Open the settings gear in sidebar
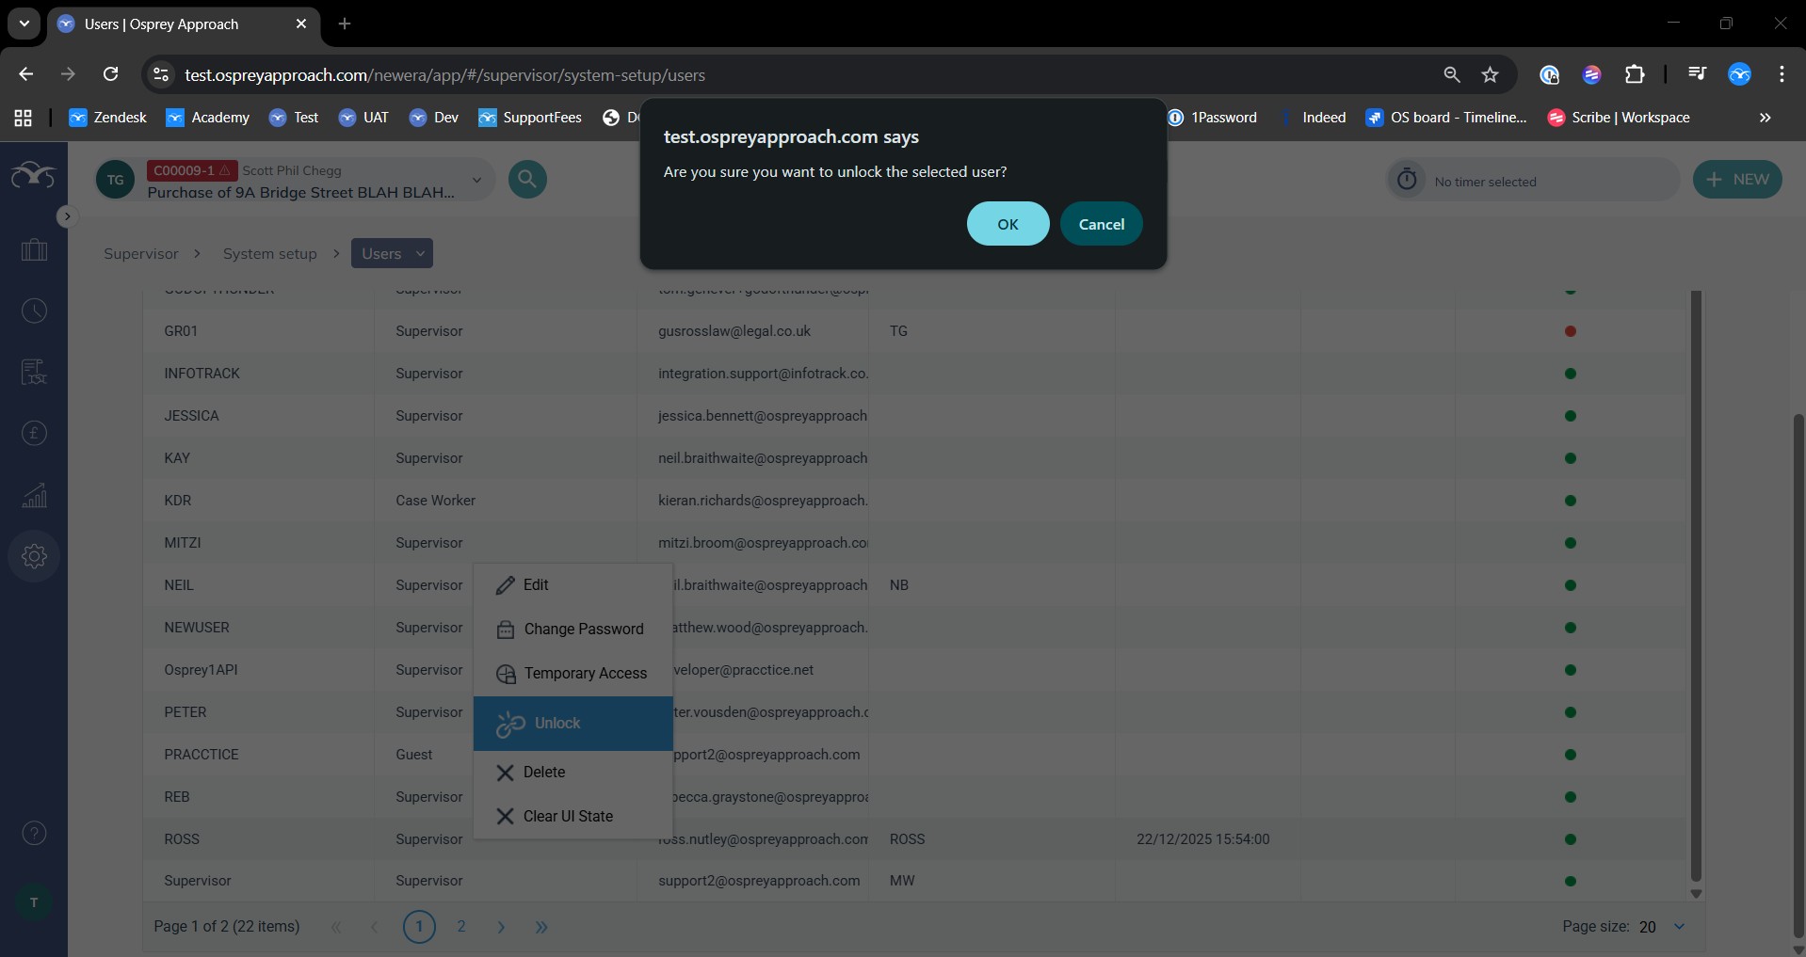This screenshot has width=1806, height=957. pyautogui.click(x=34, y=556)
